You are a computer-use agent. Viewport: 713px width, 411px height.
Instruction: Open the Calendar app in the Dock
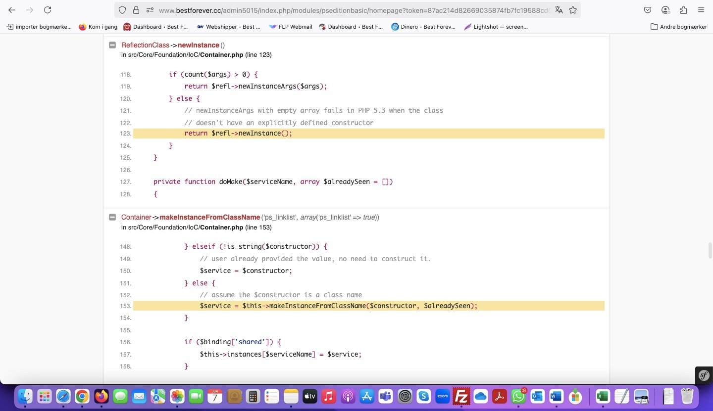tap(215, 396)
